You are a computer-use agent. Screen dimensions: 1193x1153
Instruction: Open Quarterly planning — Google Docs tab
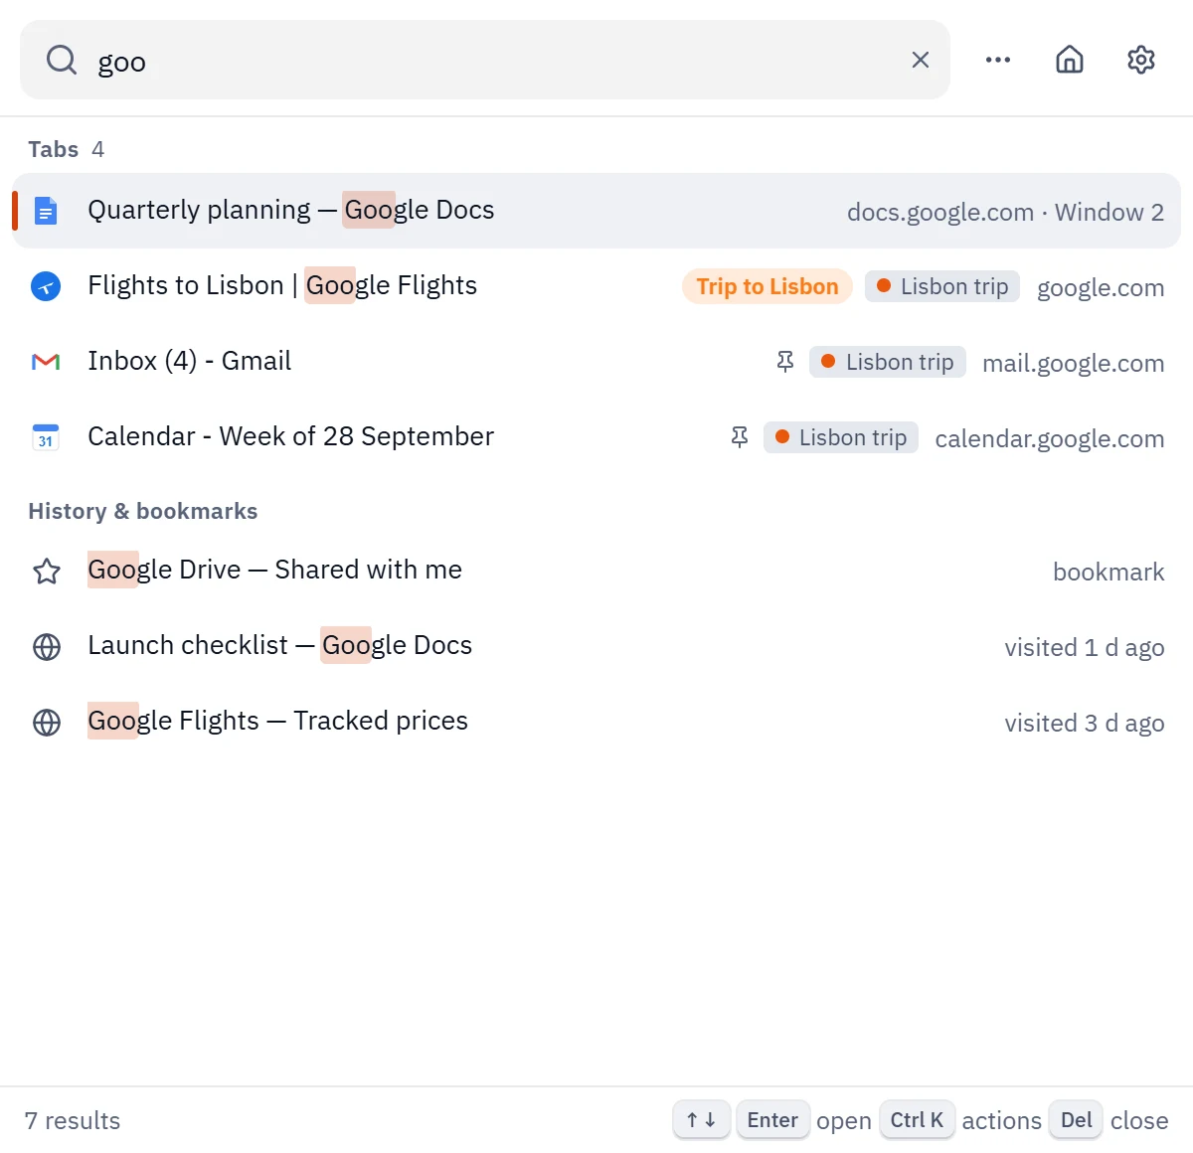pos(596,211)
